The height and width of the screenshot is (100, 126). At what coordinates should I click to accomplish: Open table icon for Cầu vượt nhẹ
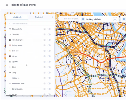tap(45, 29)
